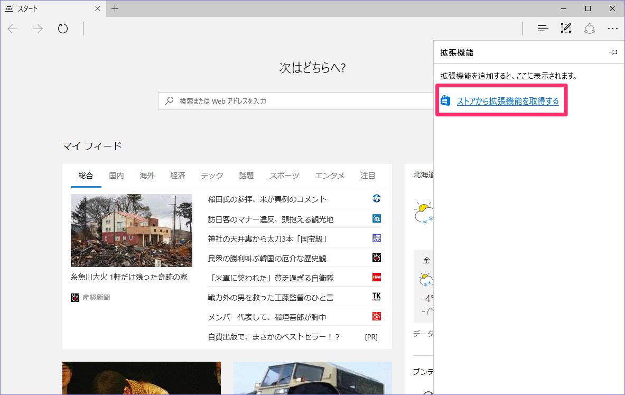Image resolution: width=625 pixels, height=395 pixels.
Task: Open the Hub (three lines) icon
Action: (x=543, y=29)
